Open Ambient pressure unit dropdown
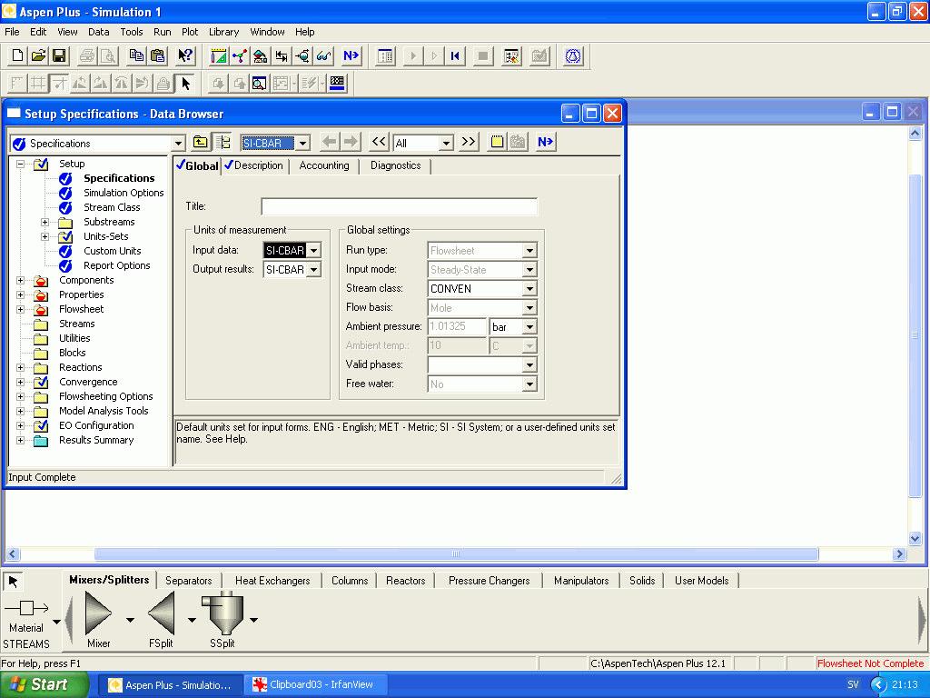 529,326
